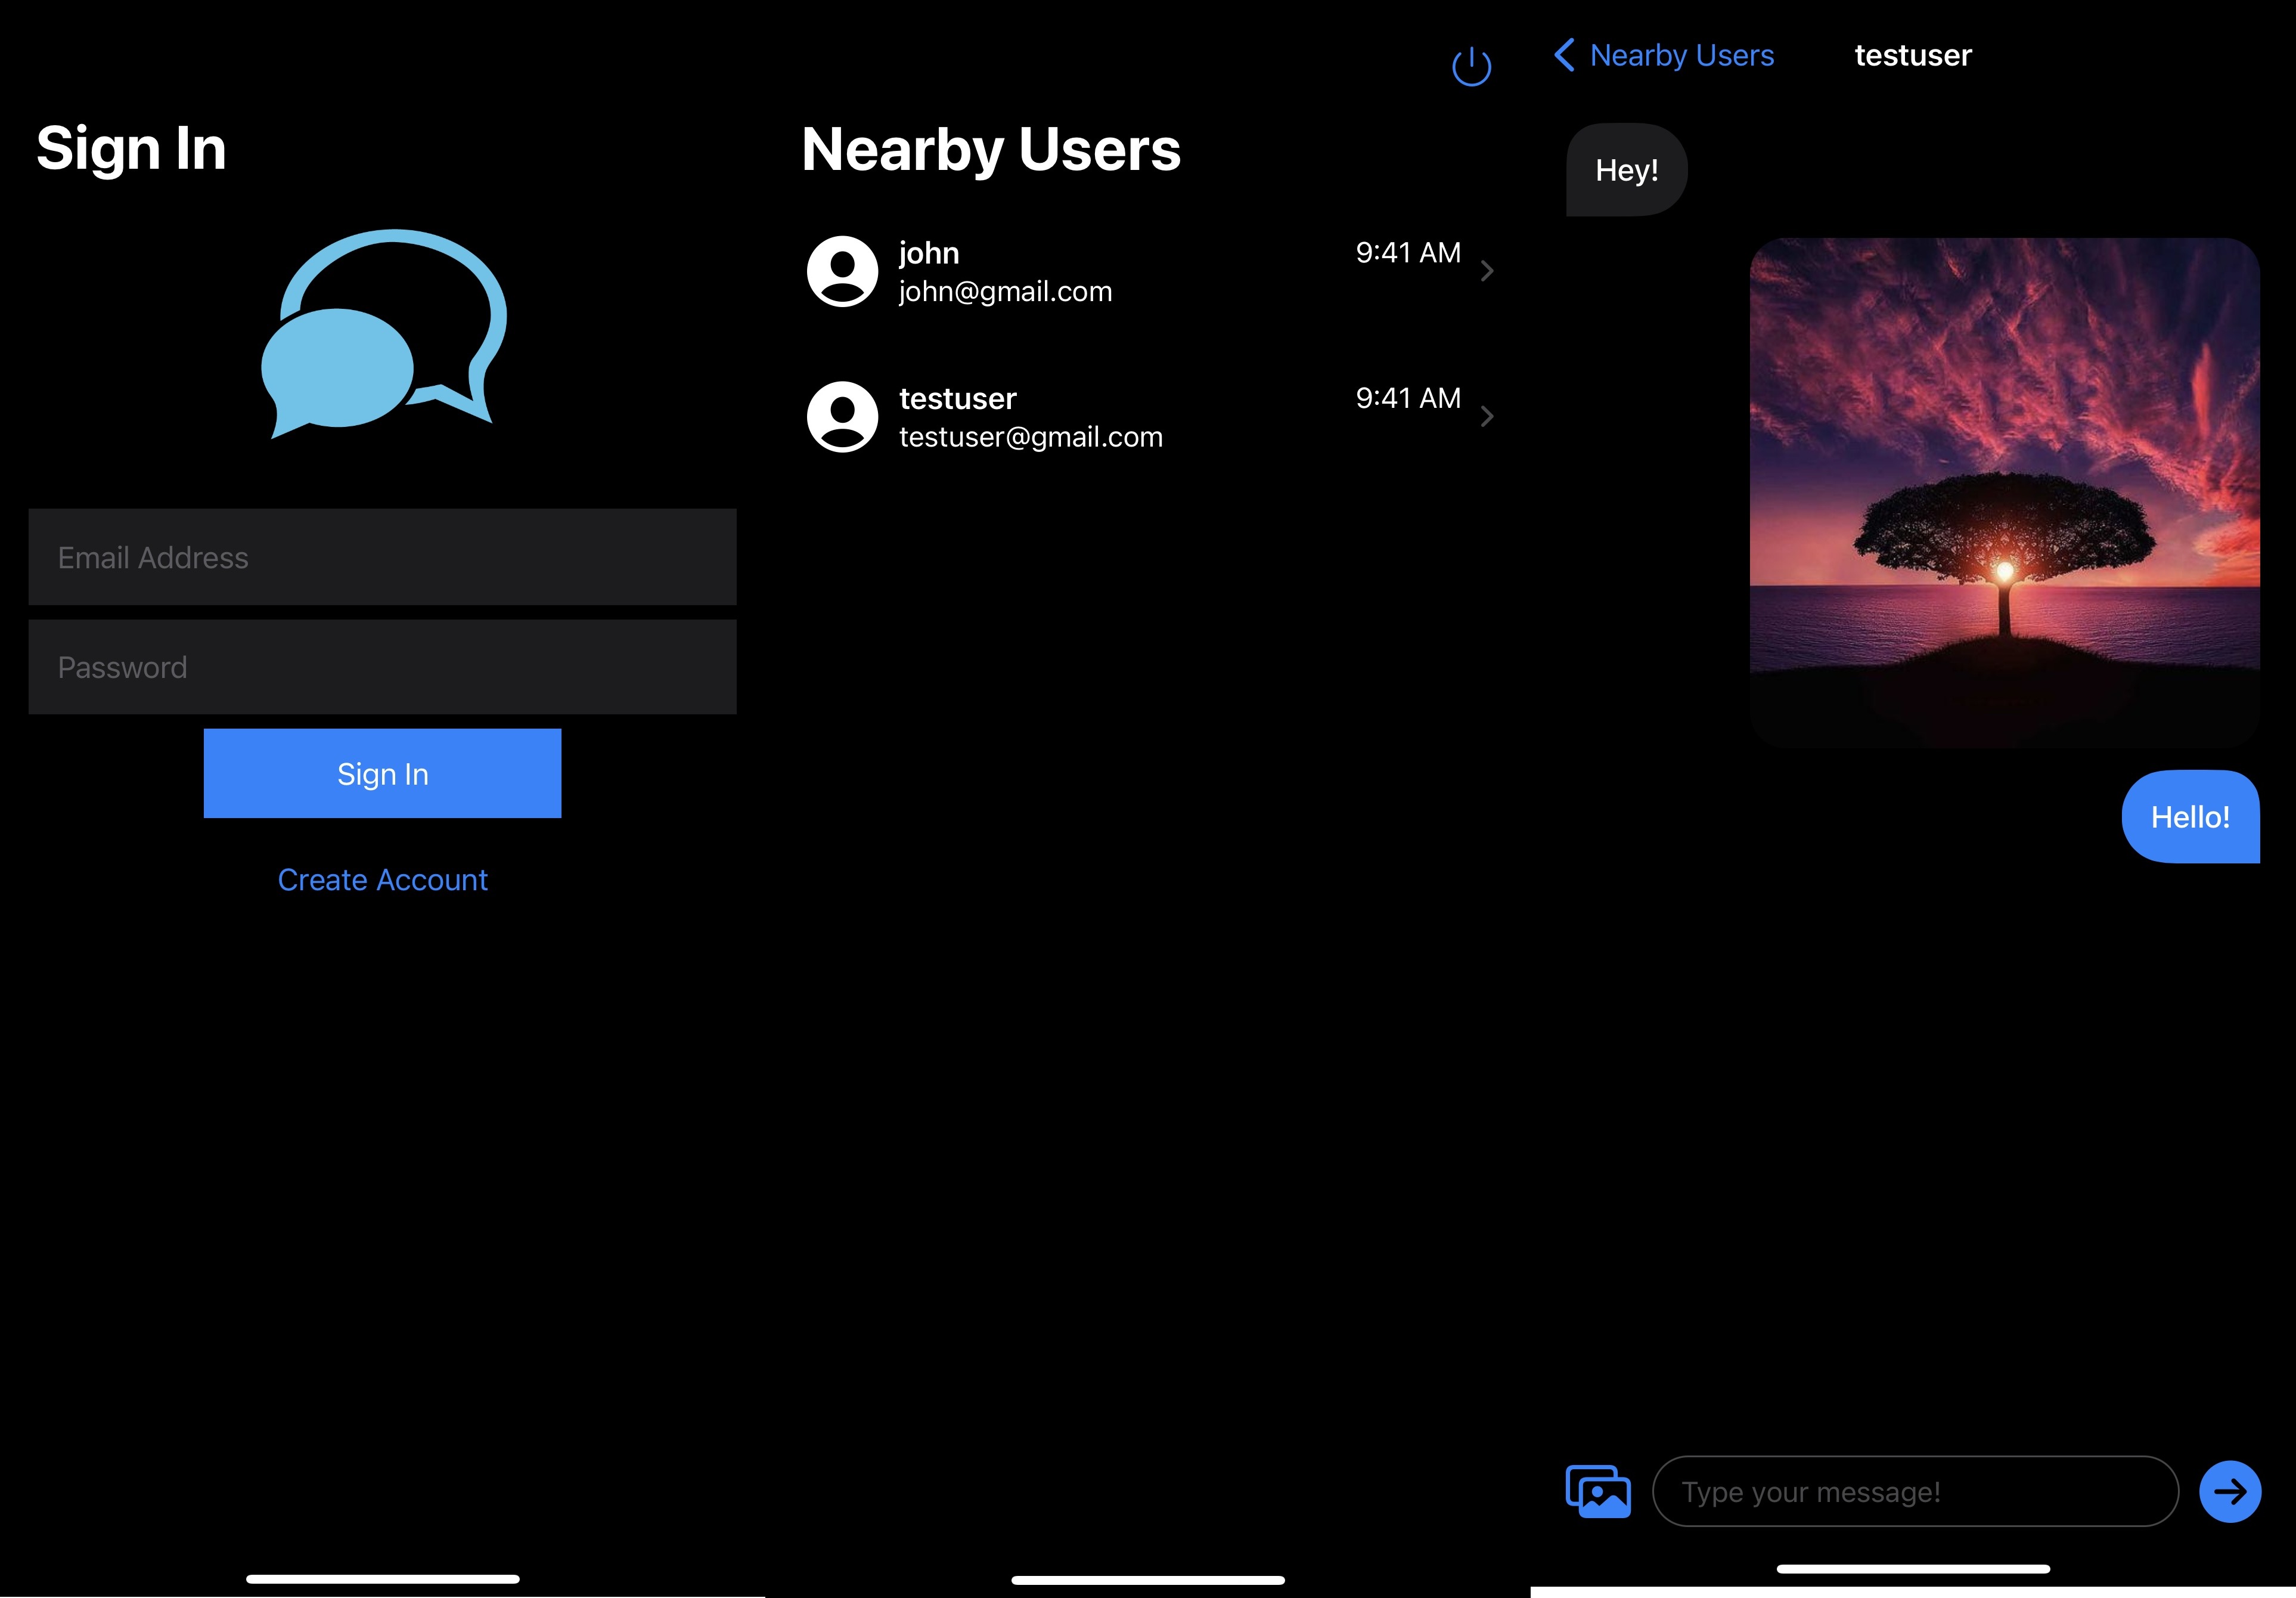Click the 9:41 AM time beside testuser
This screenshot has width=2296, height=1598.
(1408, 398)
